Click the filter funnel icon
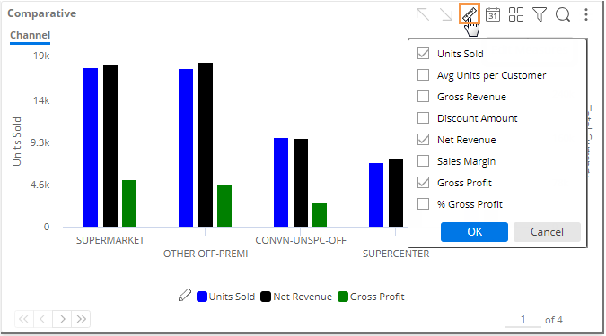 (540, 14)
